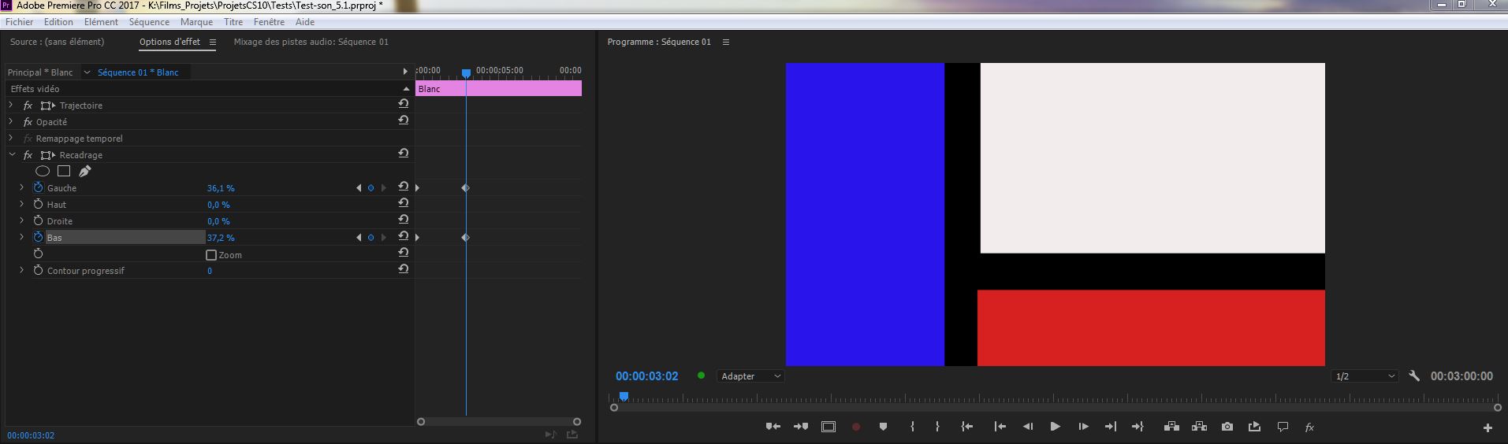This screenshot has width=1508, height=444.
Task: Toggle animation stopwatch for Zoom row
Action: pyautogui.click(x=38, y=253)
